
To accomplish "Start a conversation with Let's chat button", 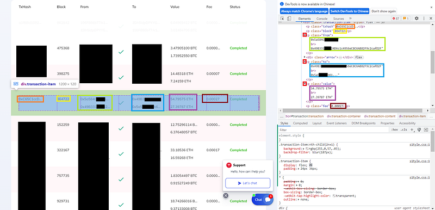I will click(248, 183).
